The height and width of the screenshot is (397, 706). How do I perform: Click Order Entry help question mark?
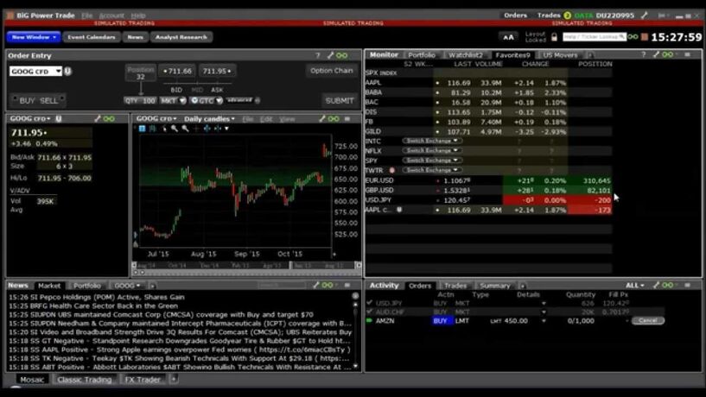(318, 55)
